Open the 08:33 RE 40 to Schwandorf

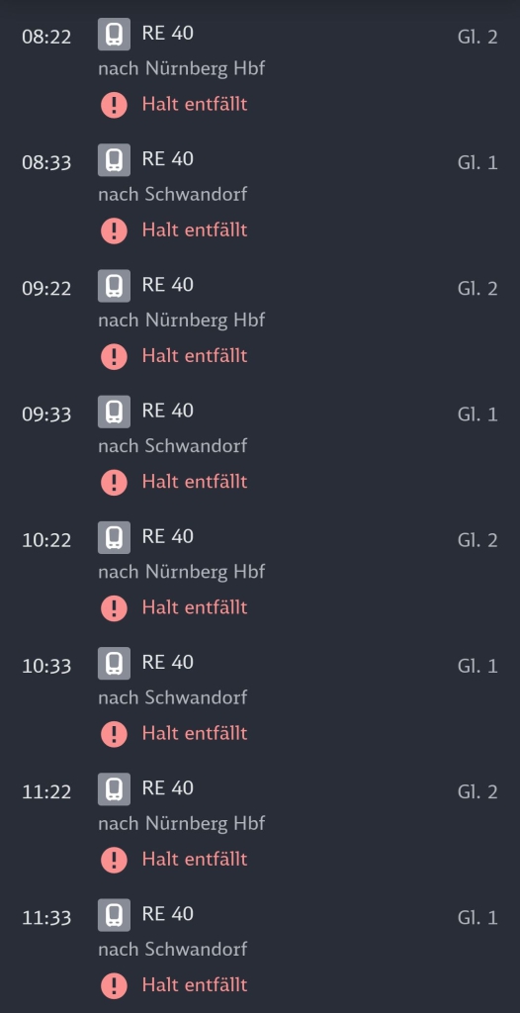260,194
